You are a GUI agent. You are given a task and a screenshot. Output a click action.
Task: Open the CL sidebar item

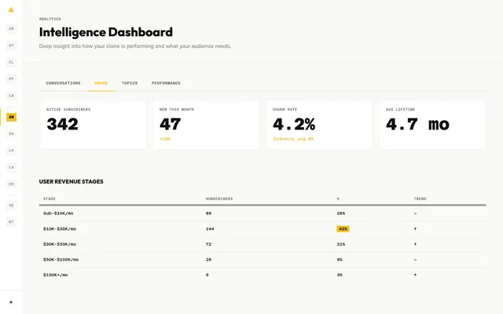11,62
